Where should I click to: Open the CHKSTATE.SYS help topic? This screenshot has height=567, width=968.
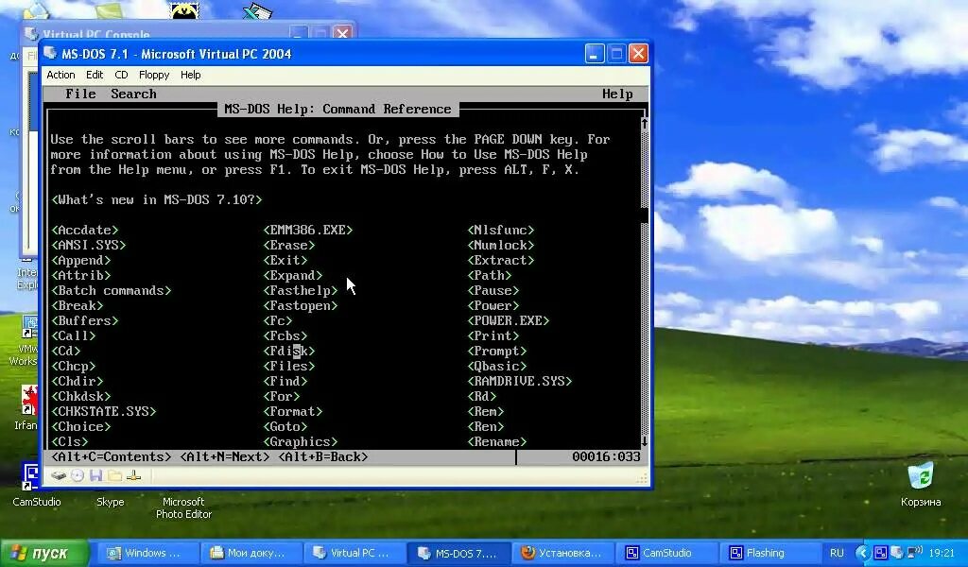coord(104,411)
